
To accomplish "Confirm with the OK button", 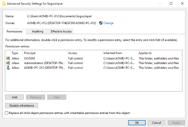I will [x=137, y=123].
